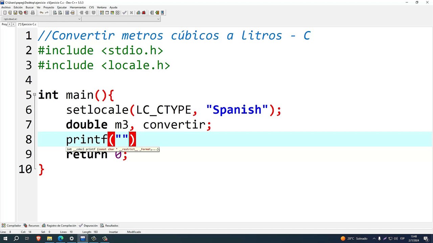The image size is (433, 243).
Task: Click the blue bookmark icon ending the toolbar
Action: pos(162,13)
